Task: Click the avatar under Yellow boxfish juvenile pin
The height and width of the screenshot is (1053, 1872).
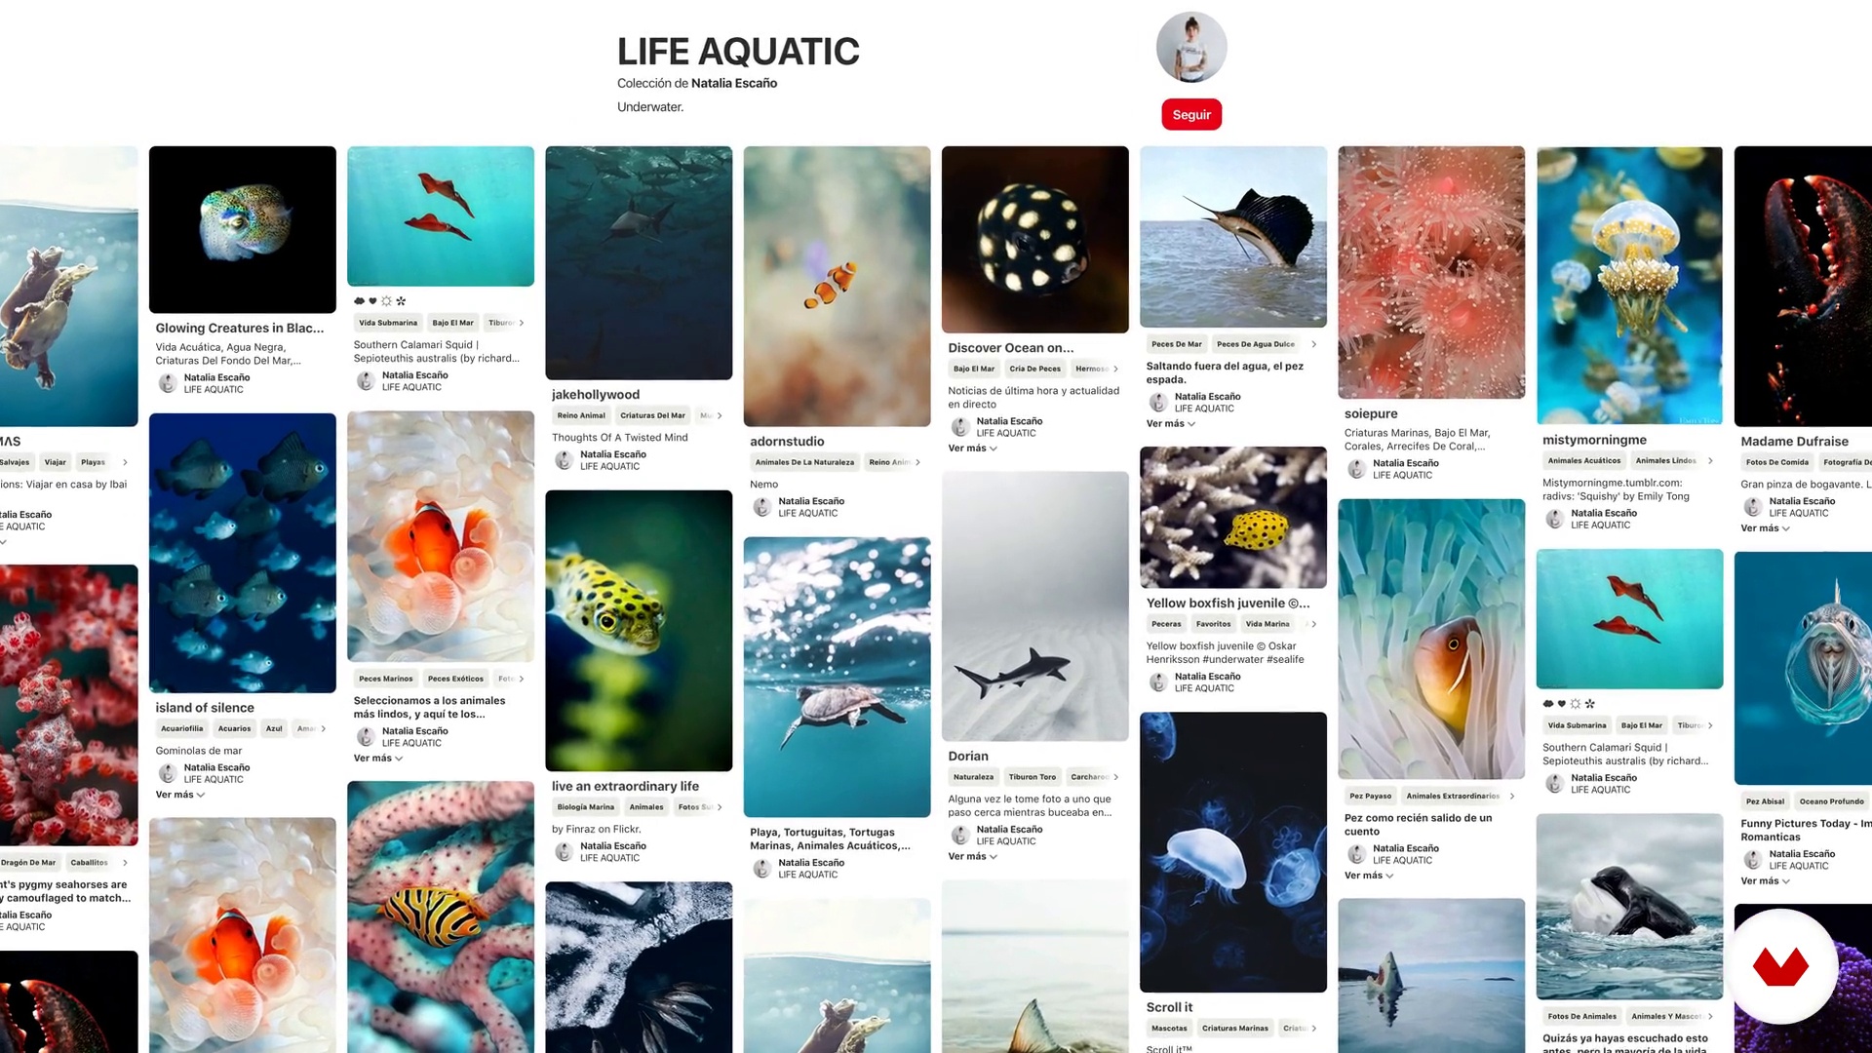Action: click(1158, 682)
